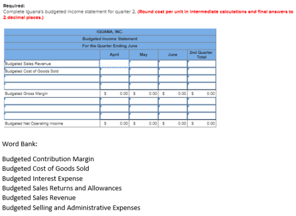Select the 2nd Quarter Total Cost of Goods Sold cell
Screen dimensions: 296x216
click(x=201, y=71)
